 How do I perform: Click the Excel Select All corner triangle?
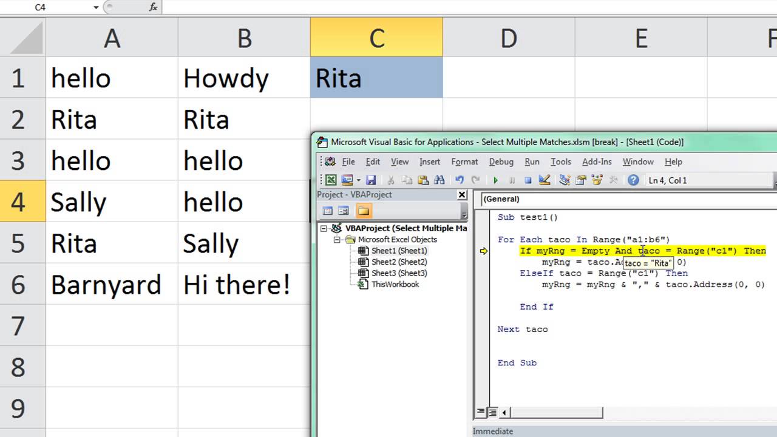[23, 38]
